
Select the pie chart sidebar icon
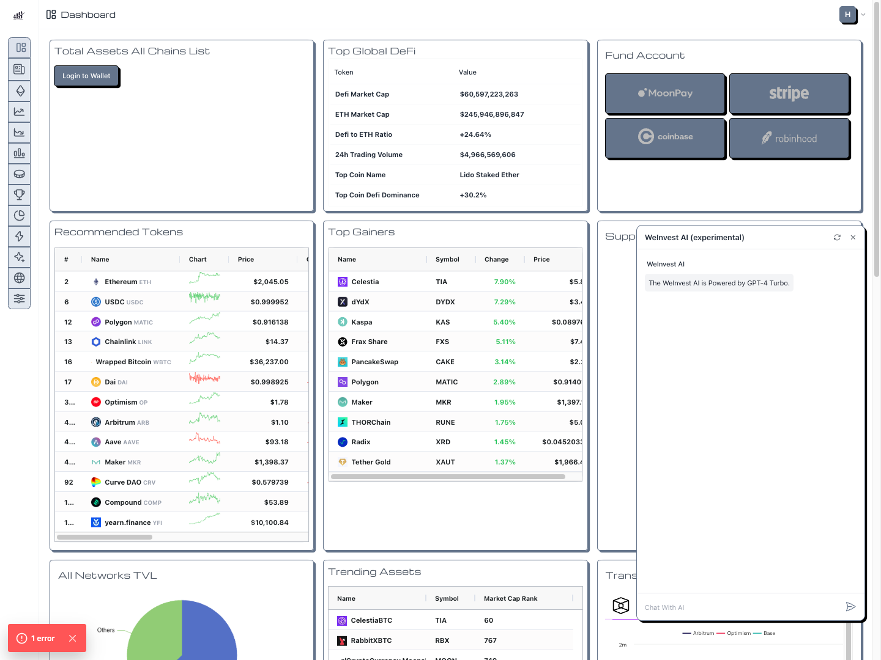pyautogui.click(x=20, y=215)
